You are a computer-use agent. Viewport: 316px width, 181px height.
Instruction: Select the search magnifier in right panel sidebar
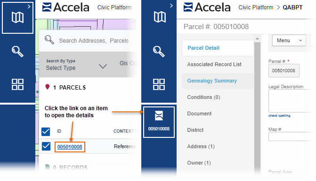pos(159,52)
